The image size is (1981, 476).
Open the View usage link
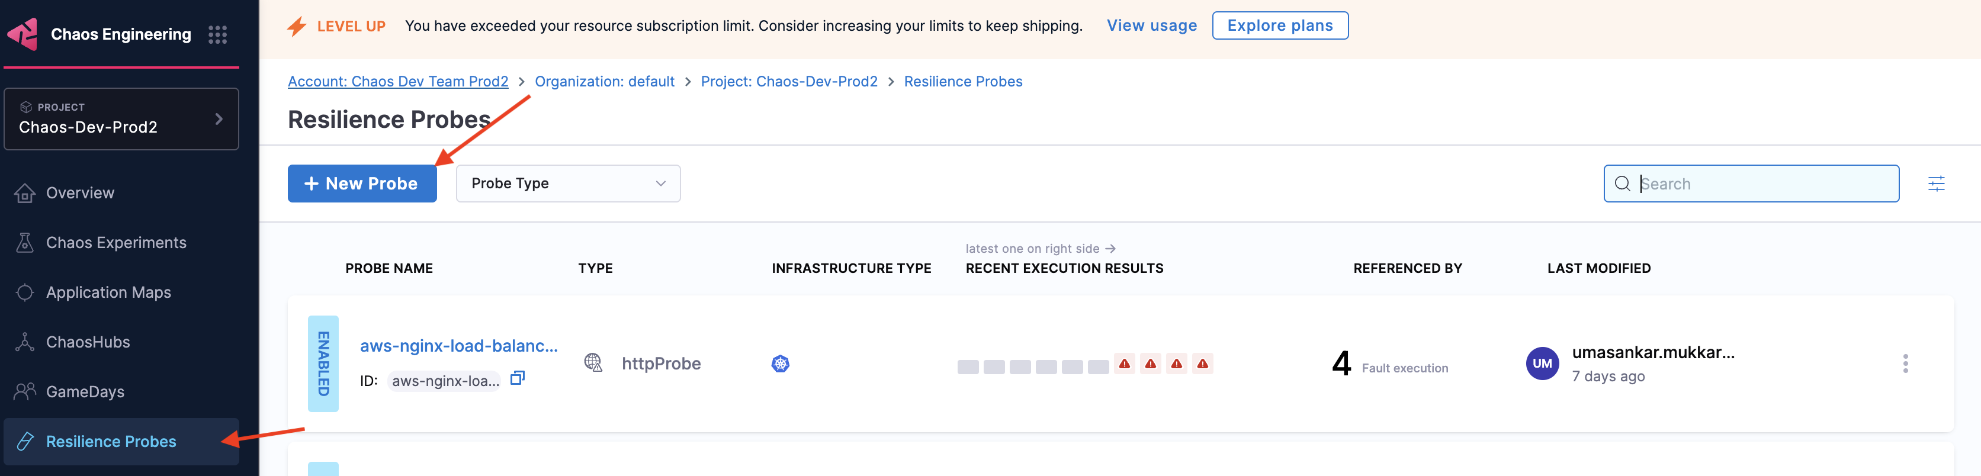tap(1151, 25)
